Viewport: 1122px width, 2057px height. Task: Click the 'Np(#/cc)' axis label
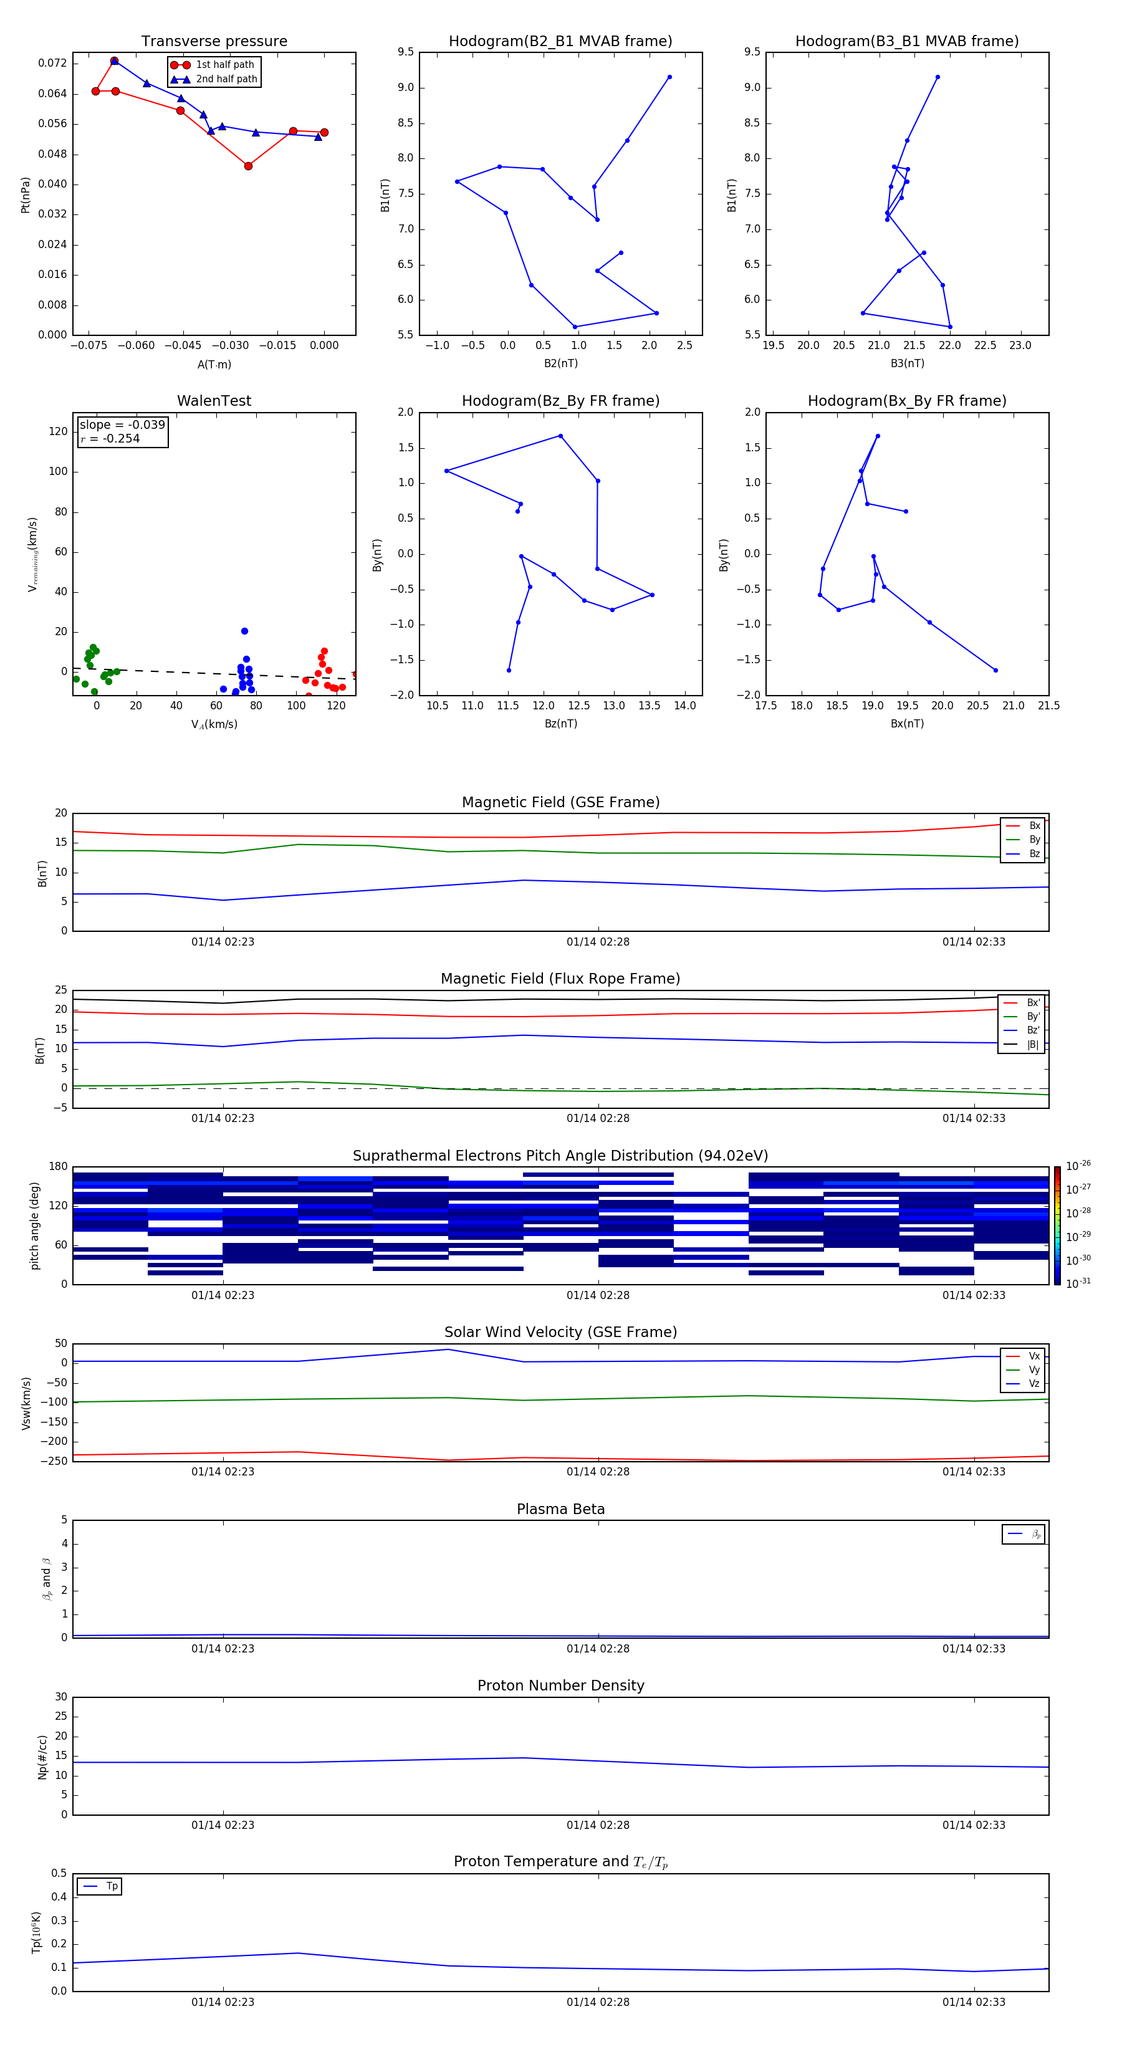(x=42, y=1757)
